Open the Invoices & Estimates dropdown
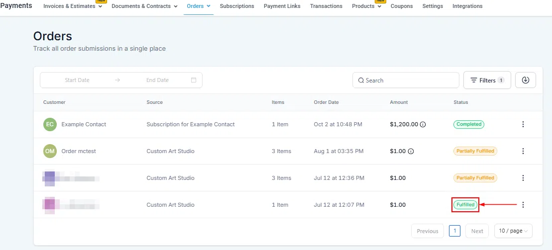Image resolution: width=552 pixels, height=250 pixels. pos(73,6)
